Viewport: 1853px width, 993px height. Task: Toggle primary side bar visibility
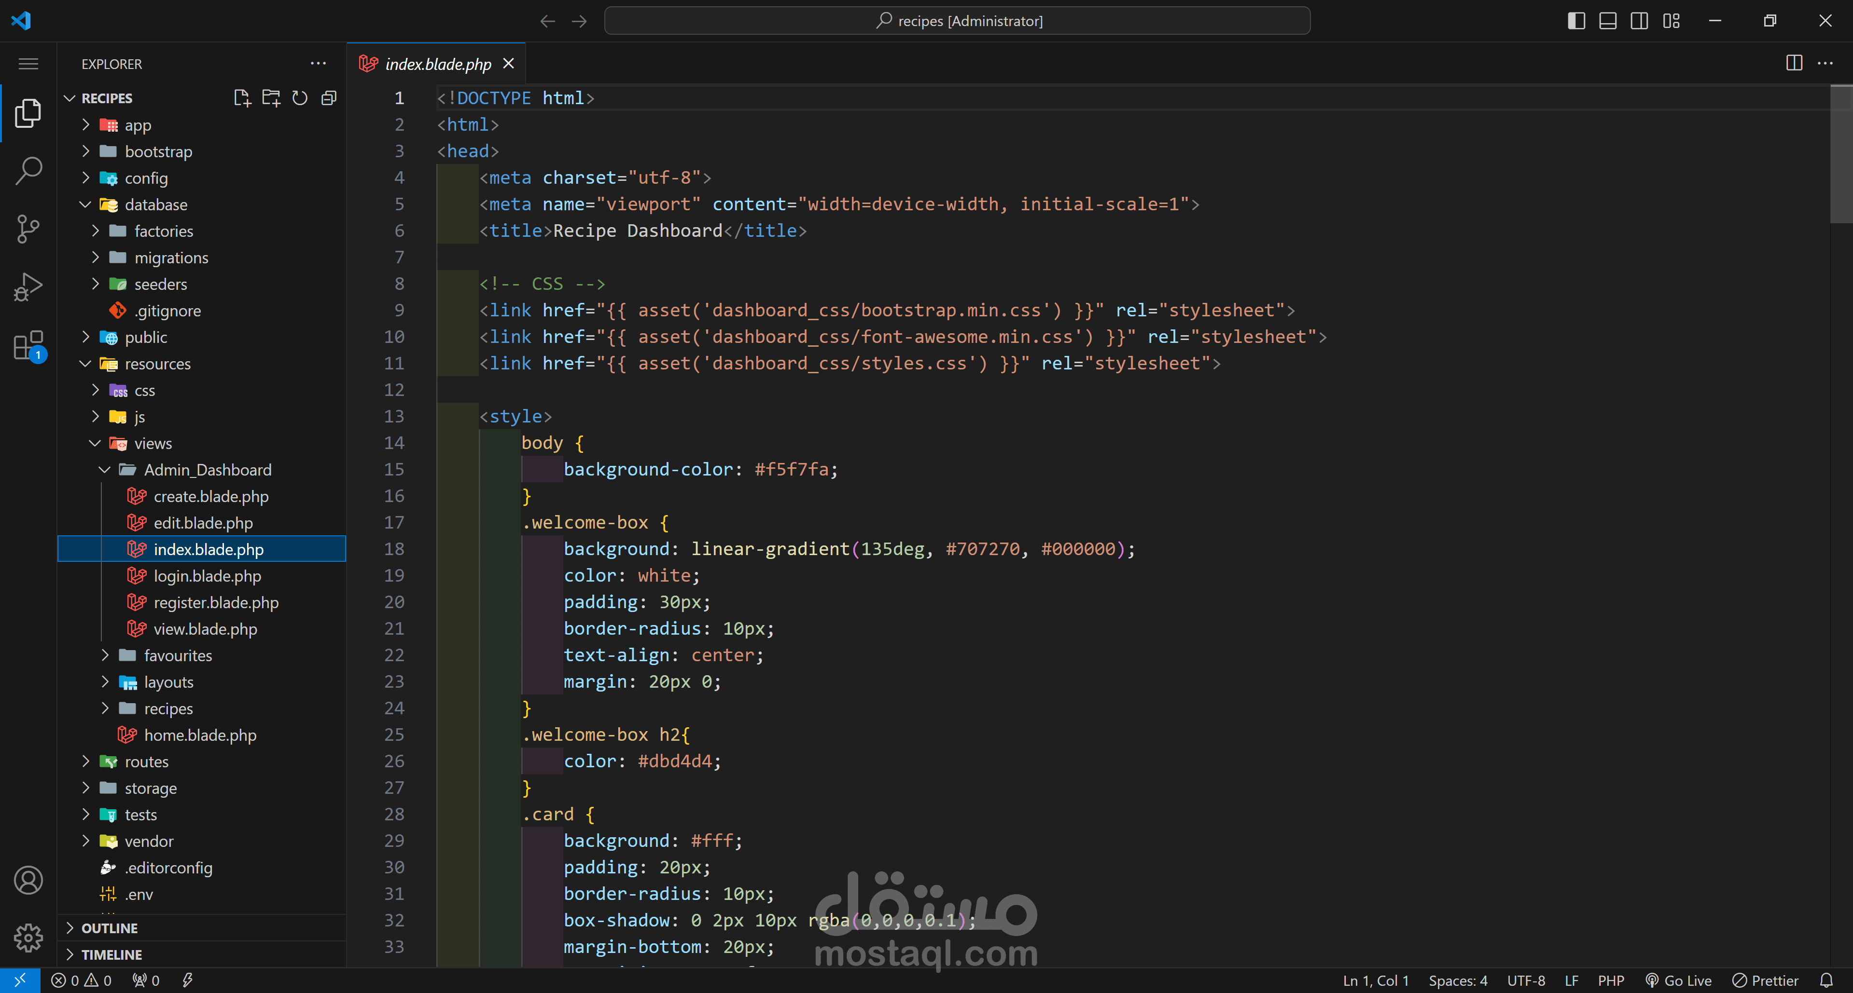tap(1576, 21)
